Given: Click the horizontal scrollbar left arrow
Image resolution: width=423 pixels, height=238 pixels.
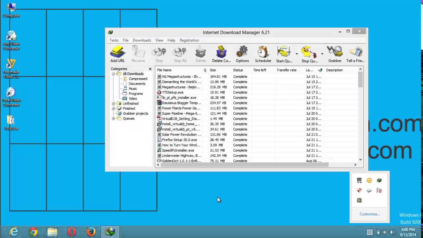Looking at the screenshot, I should click(x=158, y=165).
